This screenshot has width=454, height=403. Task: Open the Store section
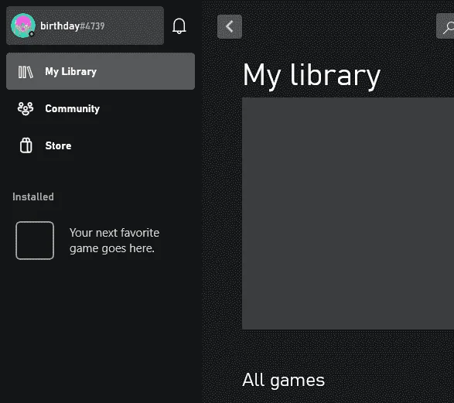point(101,145)
